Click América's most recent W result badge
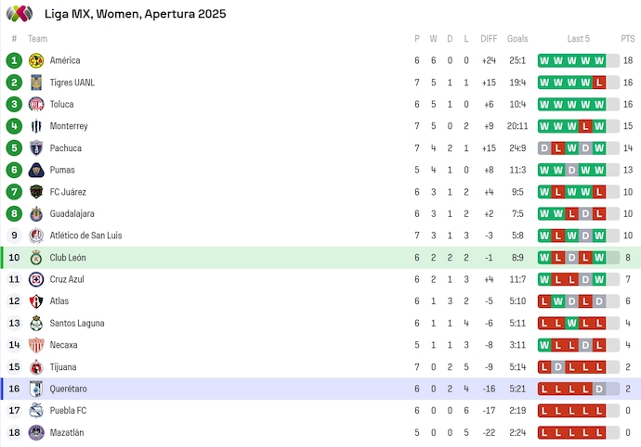This screenshot has width=641, height=447. tap(599, 60)
